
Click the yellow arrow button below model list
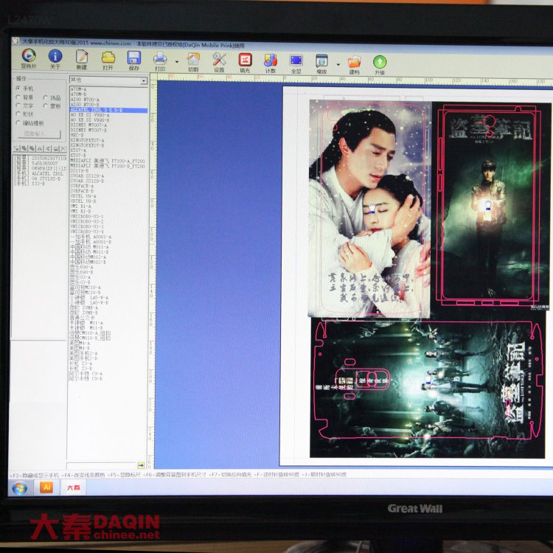(x=141, y=465)
